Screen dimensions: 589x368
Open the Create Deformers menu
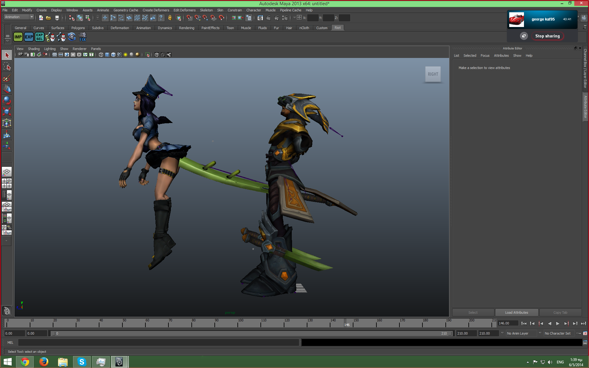pyautogui.click(x=156, y=10)
